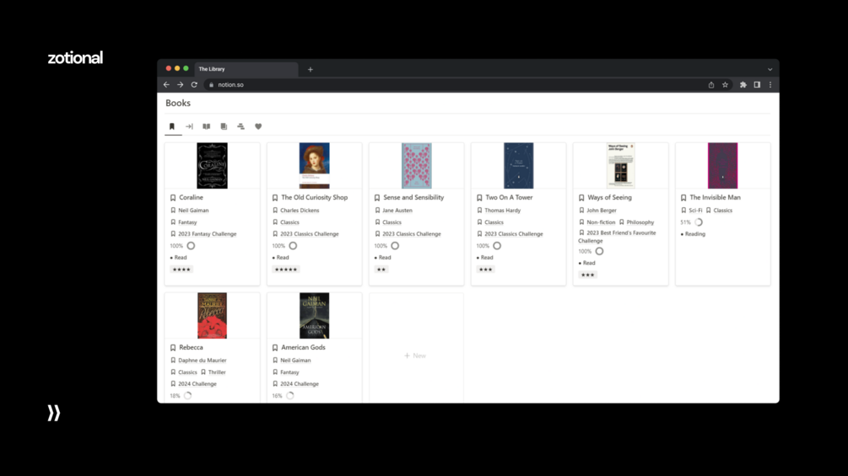Viewport: 848px width, 476px height.
Task: Click the Philosophy genre tag
Action: (640, 222)
